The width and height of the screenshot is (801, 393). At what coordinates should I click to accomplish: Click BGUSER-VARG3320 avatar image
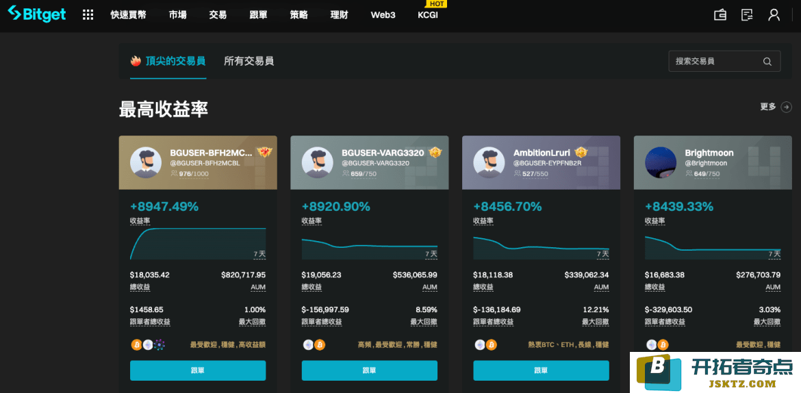click(317, 162)
